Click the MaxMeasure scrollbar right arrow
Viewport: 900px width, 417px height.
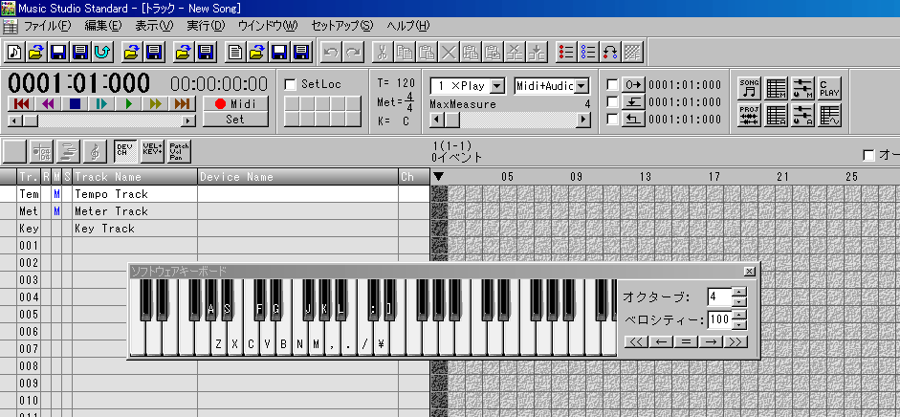pyautogui.click(x=583, y=120)
